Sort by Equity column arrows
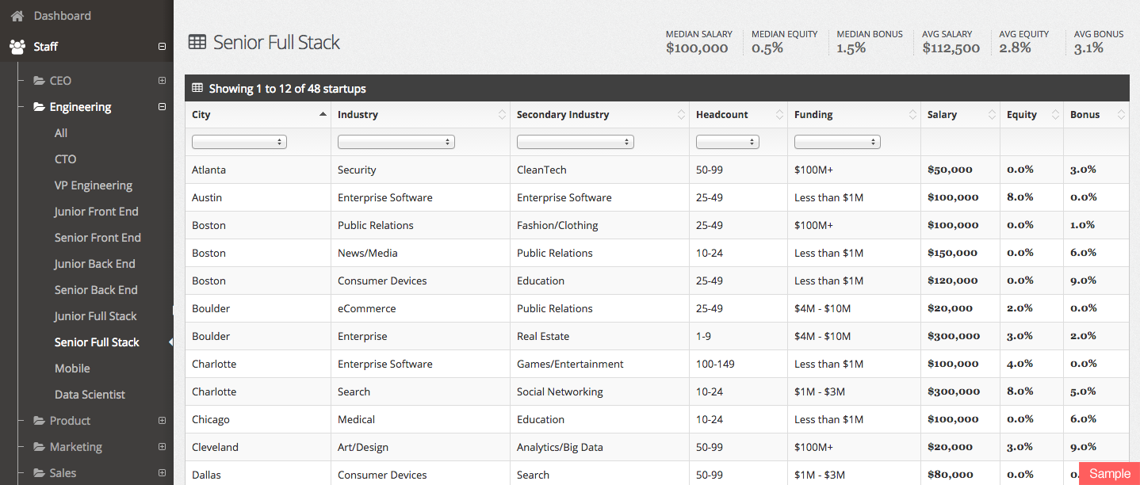The image size is (1140, 485). click(x=1055, y=115)
